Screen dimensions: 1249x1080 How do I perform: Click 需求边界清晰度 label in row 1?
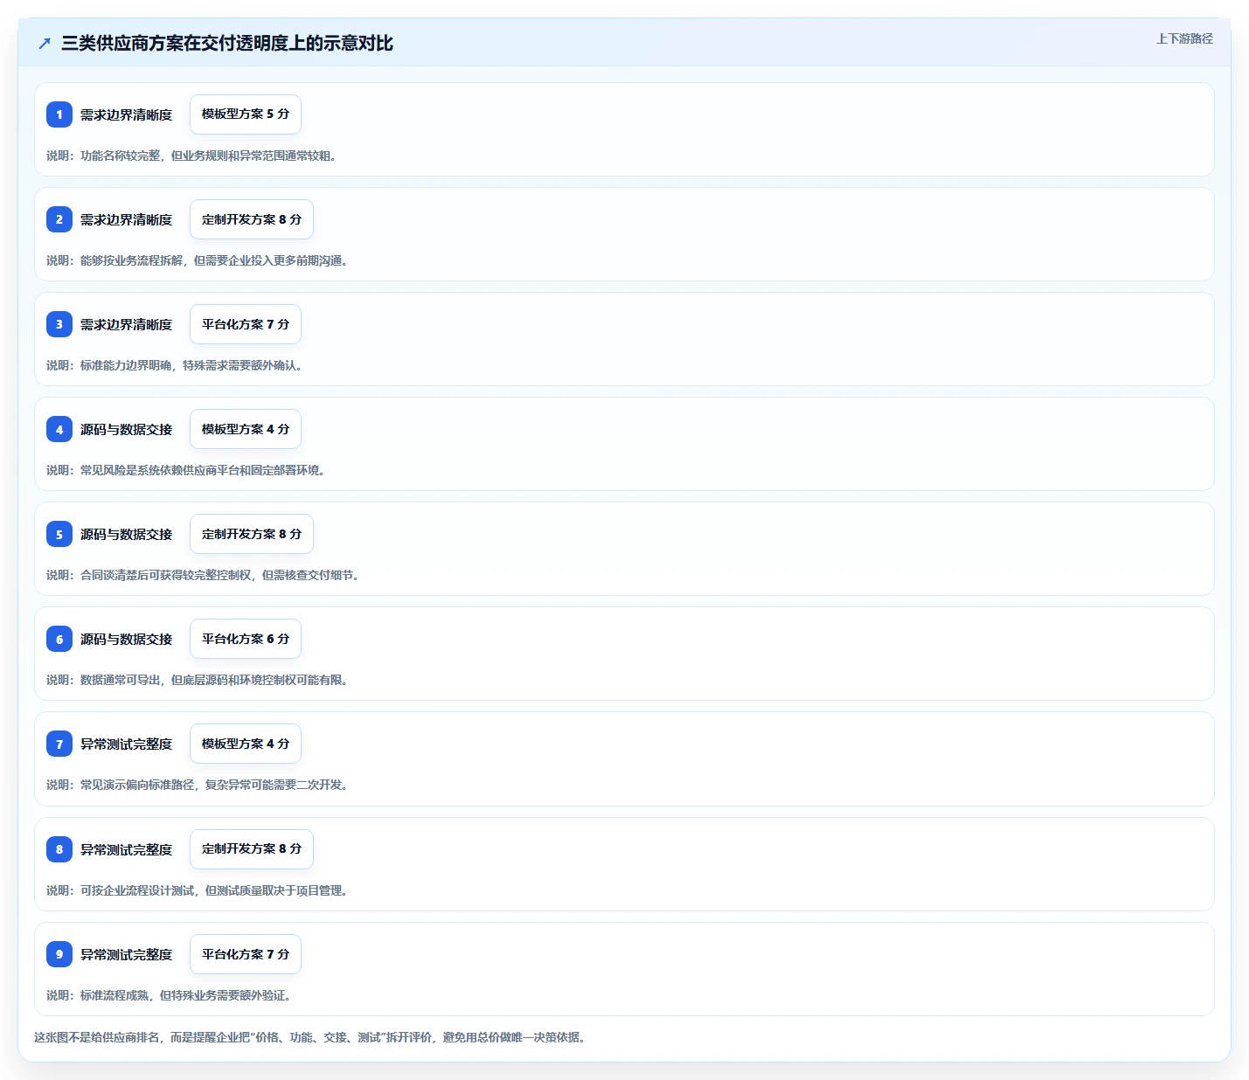point(127,114)
